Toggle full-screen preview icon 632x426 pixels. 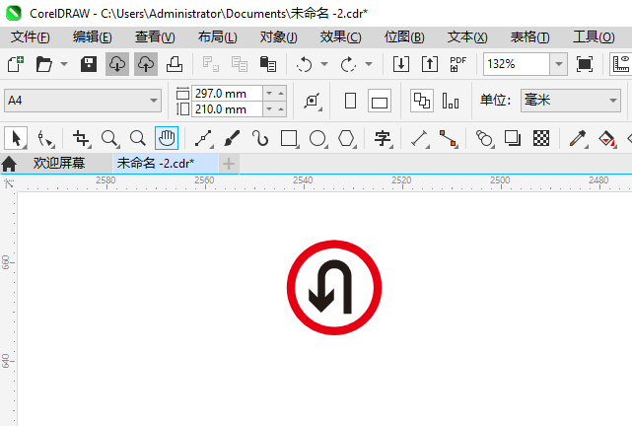585,64
